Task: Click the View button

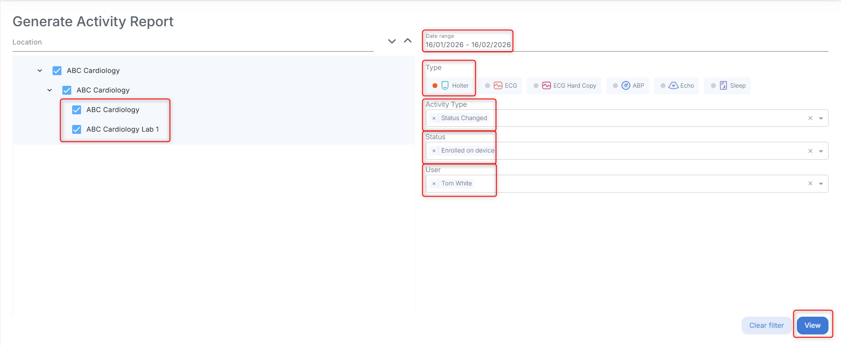Action: coord(812,326)
